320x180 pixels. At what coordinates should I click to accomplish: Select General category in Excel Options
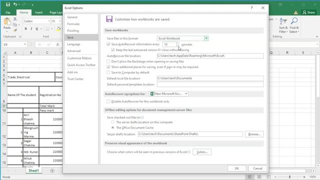(72, 17)
